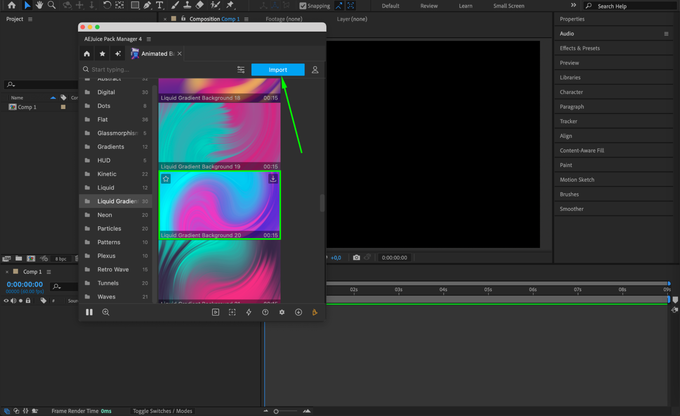The width and height of the screenshot is (680, 416).
Task: Open AEJuice gear settings icon
Action: click(282, 312)
